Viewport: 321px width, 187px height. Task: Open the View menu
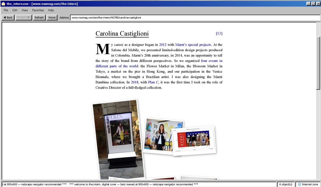click(25, 10)
